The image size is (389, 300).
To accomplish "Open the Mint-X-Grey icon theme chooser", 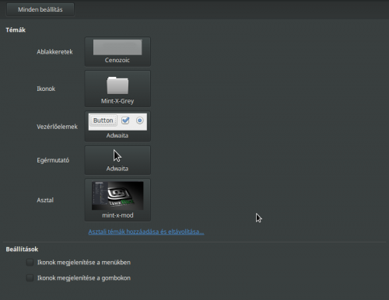I will click(x=117, y=89).
